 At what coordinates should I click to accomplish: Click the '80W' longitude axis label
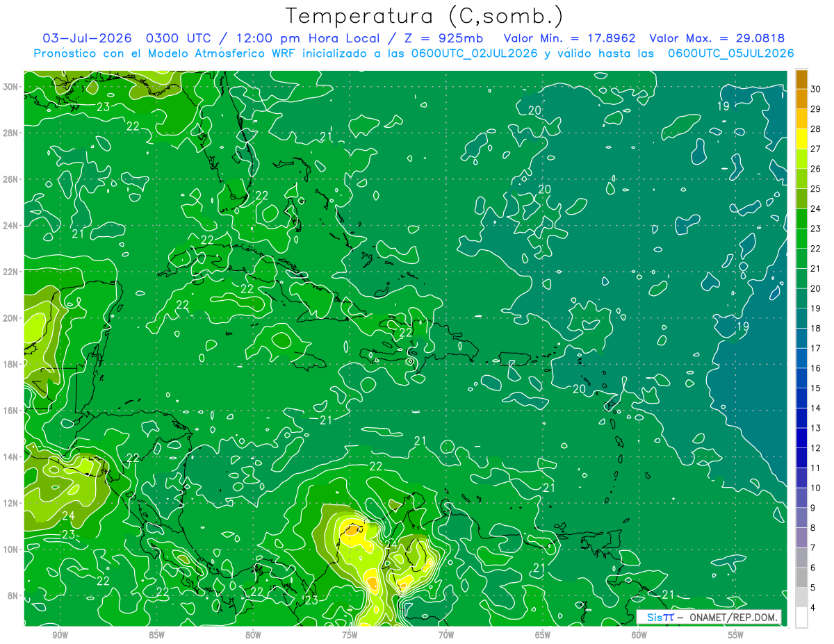(x=253, y=636)
